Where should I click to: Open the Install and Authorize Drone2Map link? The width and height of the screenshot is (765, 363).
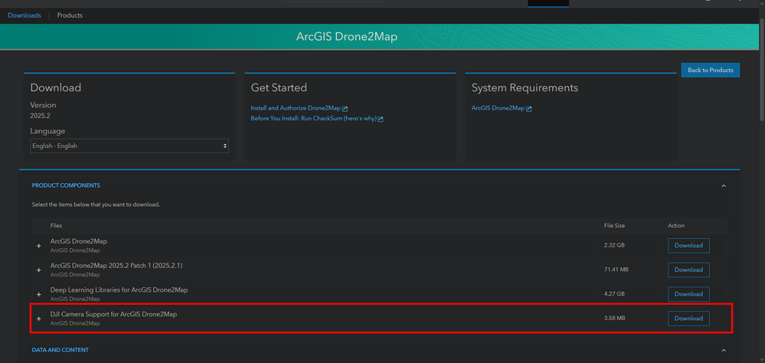click(x=296, y=109)
